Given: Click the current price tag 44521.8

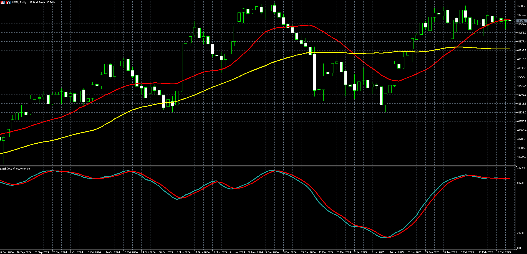Looking at the screenshot, I should click(521, 21).
